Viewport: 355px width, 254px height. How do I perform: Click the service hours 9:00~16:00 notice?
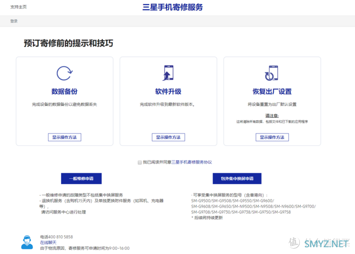[85, 248]
